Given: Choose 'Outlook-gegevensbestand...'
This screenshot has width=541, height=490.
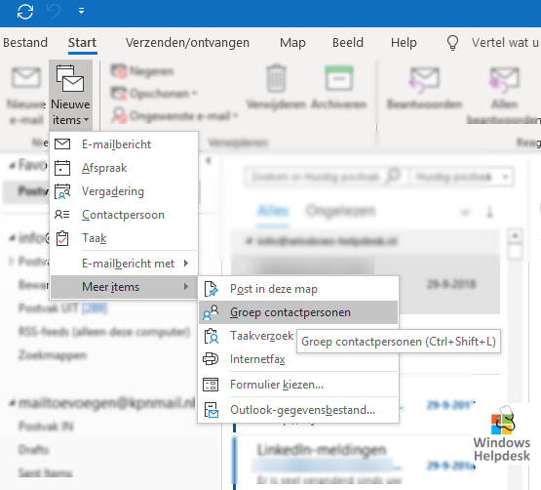Looking at the screenshot, I should [298, 410].
